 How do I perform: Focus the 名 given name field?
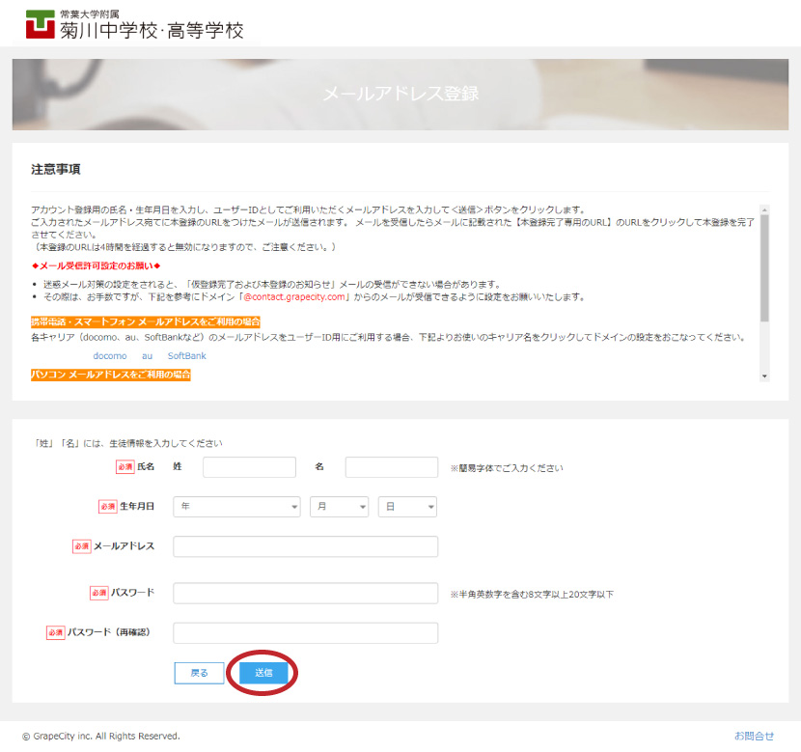pyautogui.click(x=392, y=467)
